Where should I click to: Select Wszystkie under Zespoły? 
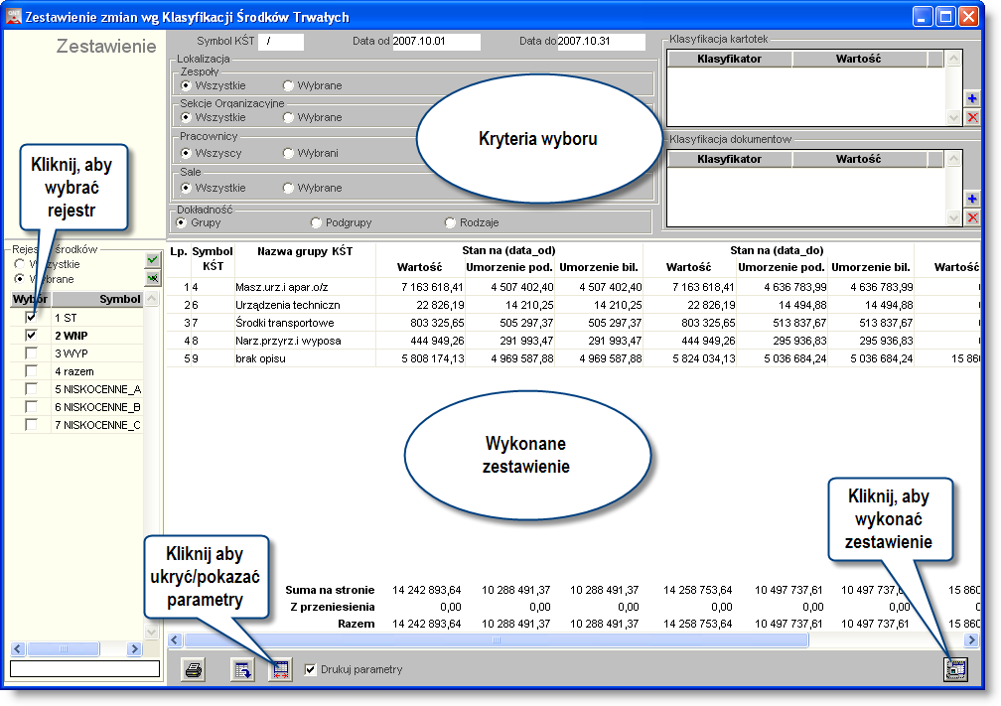click(186, 85)
